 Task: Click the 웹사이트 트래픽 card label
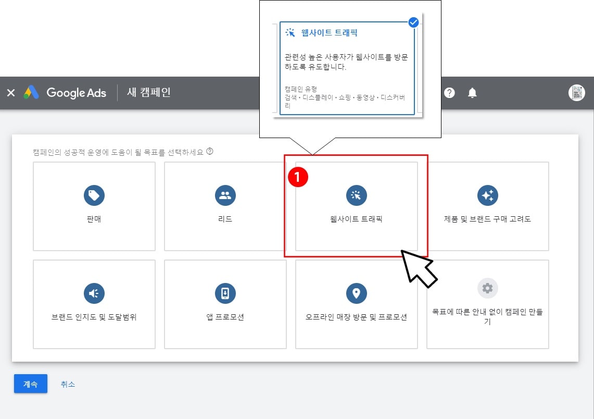tap(356, 219)
